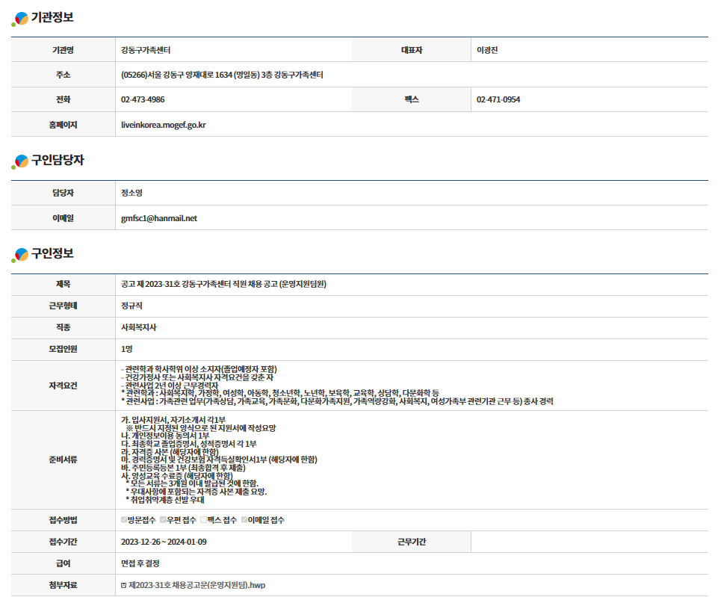Click the contact person name 정소영
The image size is (718, 597).
(131, 193)
